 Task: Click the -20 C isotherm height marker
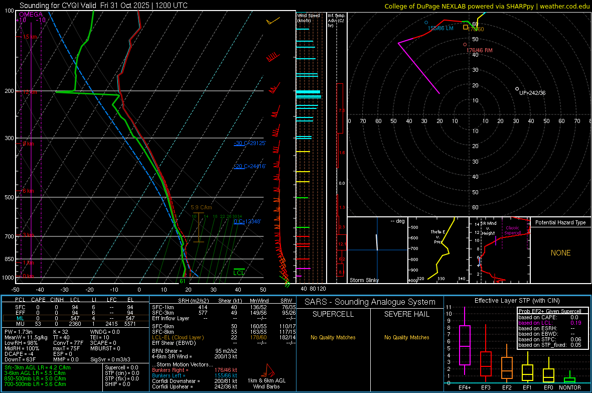tap(249, 166)
